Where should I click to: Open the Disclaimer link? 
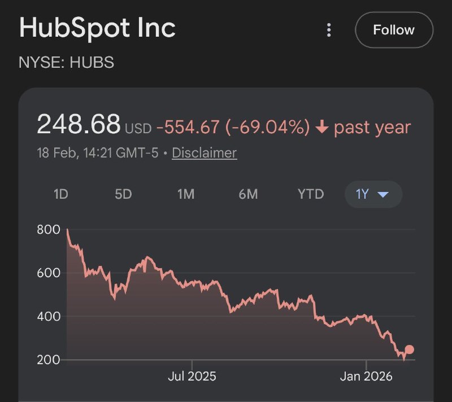pyautogui.click(x=204, y=152)
